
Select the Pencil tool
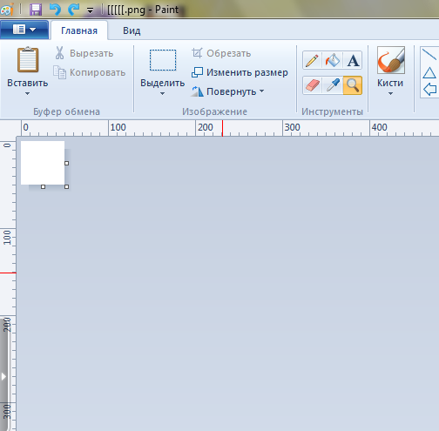coord(312,60)
